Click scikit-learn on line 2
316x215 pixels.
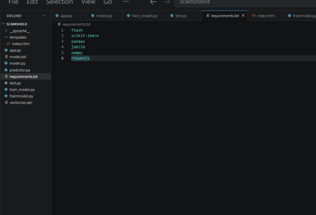tap(85, 36)
